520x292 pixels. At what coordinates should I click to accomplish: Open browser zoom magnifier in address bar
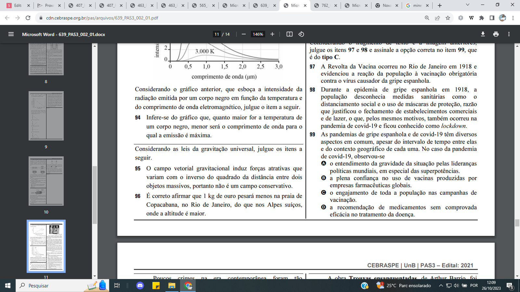tap(427, 18)
